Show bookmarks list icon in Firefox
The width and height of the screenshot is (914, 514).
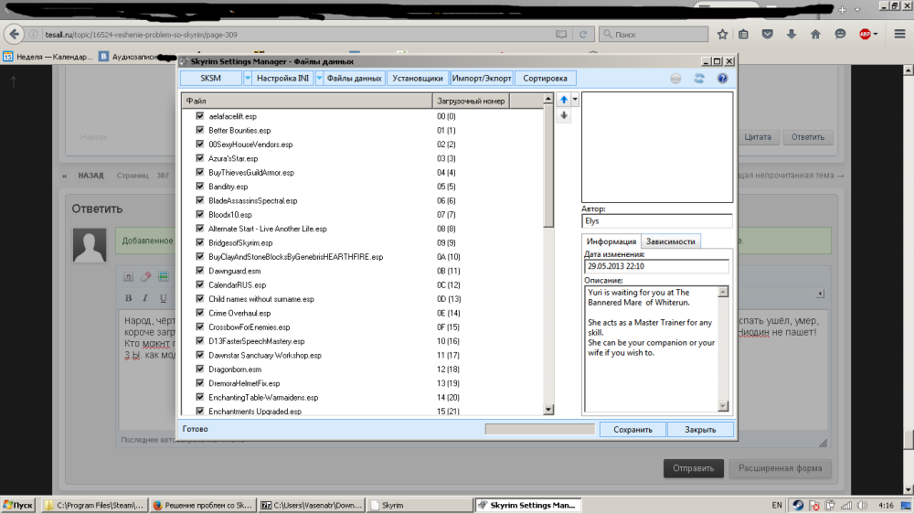pyautogui.click(x=743, y=35)
